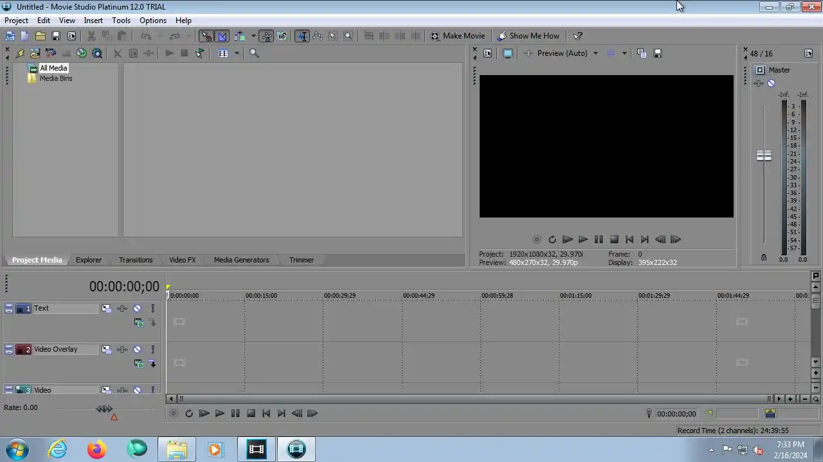Switch to the Explorer tab

(x=89, y=260)
